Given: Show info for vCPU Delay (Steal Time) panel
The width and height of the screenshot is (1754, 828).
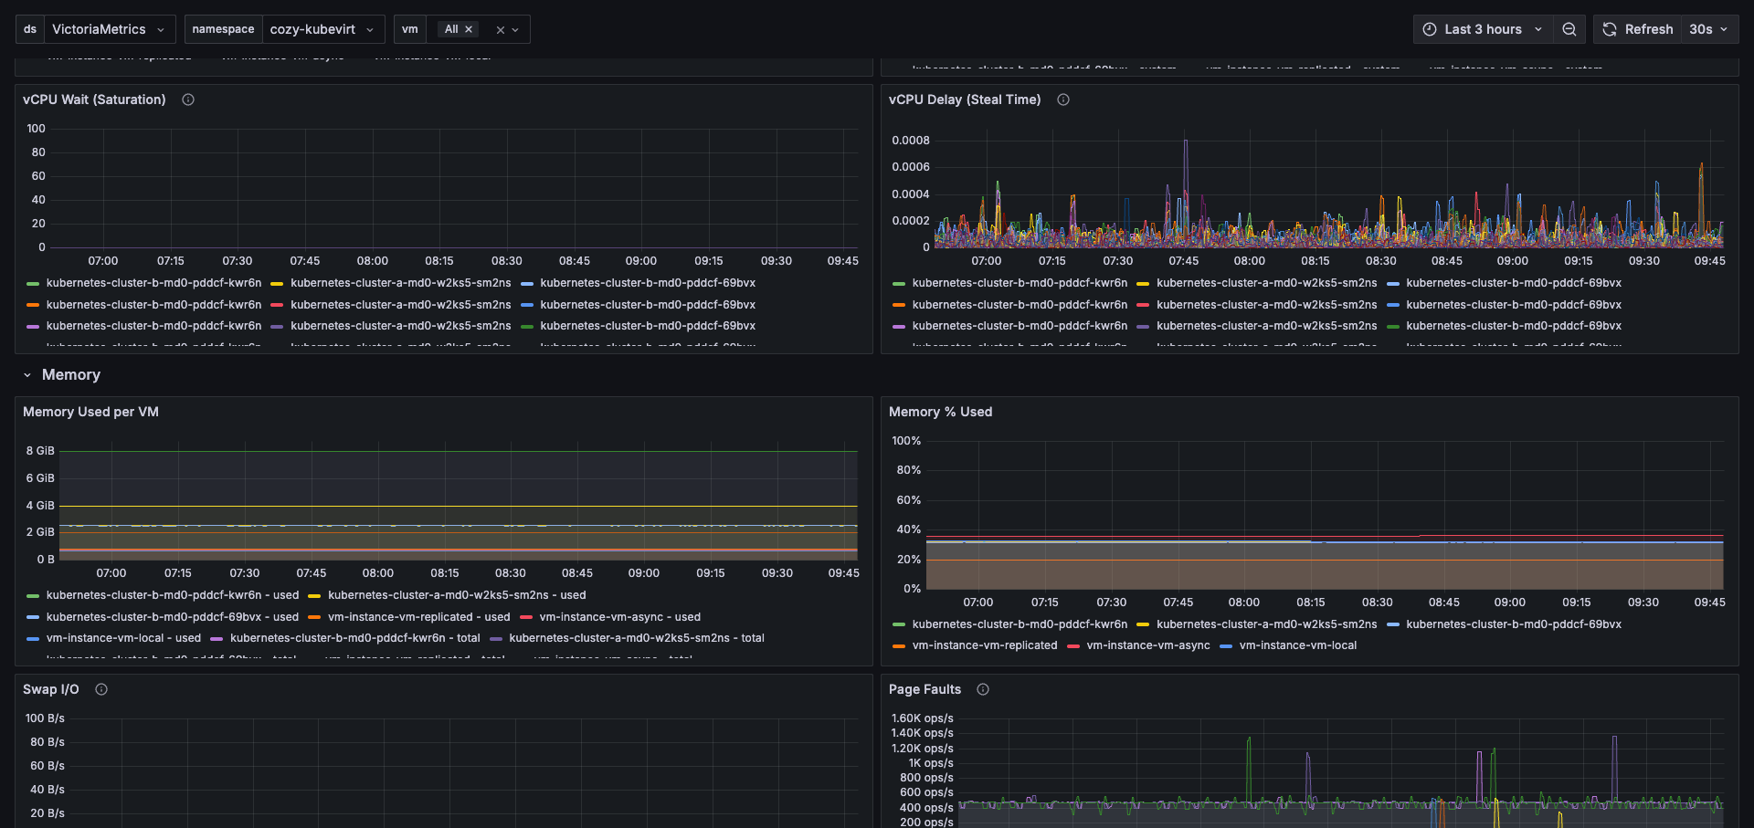Looking at the screenshot, I should pyautogui.click(x=1063, y=100).
